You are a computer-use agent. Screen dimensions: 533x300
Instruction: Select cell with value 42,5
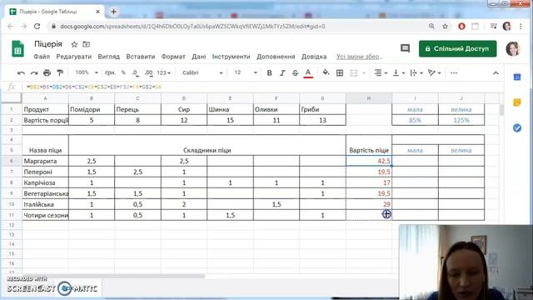click(x=369, y=161)
